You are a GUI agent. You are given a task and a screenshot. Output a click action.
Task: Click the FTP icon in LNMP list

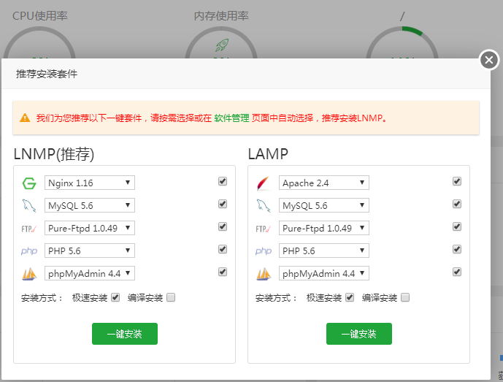pyautogui.click(x=29, y=229)
